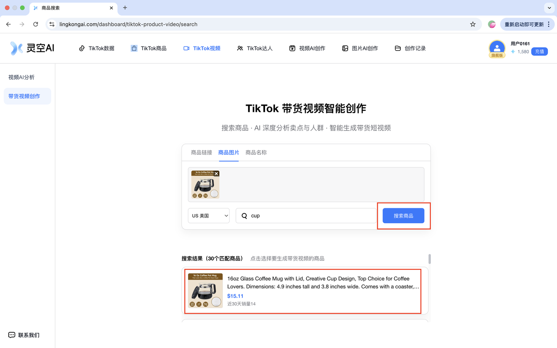
Task: Select 带货视频创作 in sidebar
Action: pyautogui.click(x=27, y=96)
